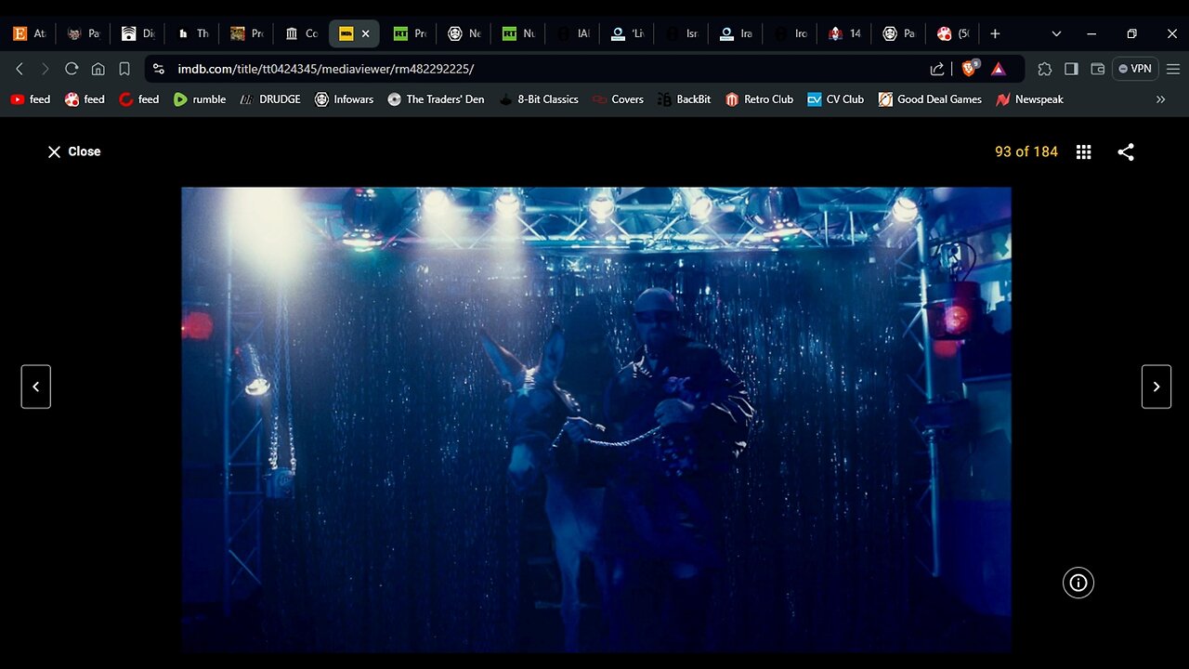The width and height of the screenshot is (1189, 669).
Task: Open The Traders' Den bookmark
Action: point(436,99)
